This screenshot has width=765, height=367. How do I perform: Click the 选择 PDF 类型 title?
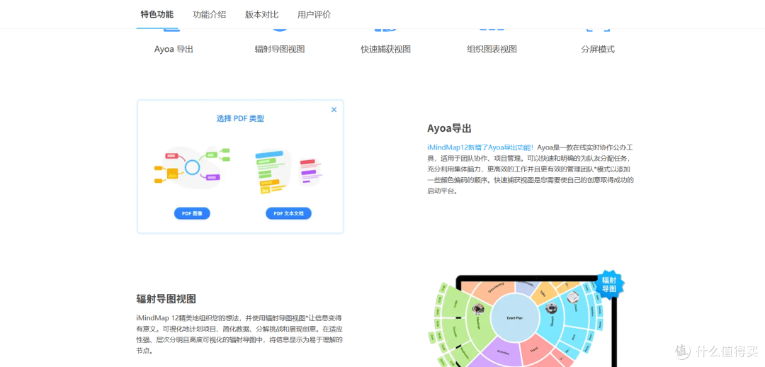pyautogui.click(x=240, y=118)
